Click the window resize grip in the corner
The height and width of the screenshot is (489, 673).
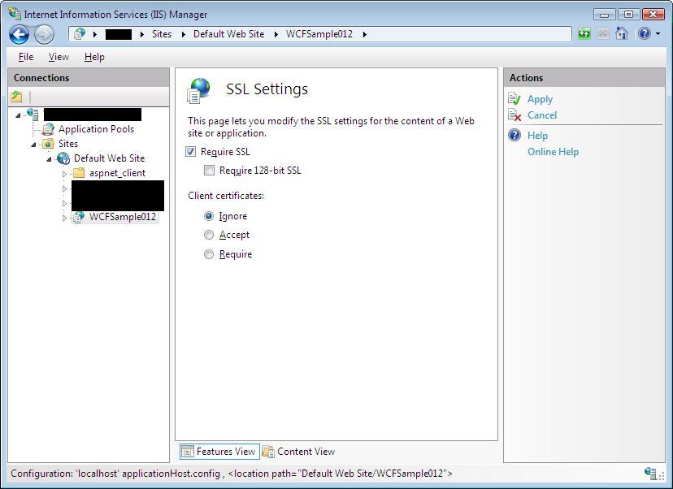661,475
